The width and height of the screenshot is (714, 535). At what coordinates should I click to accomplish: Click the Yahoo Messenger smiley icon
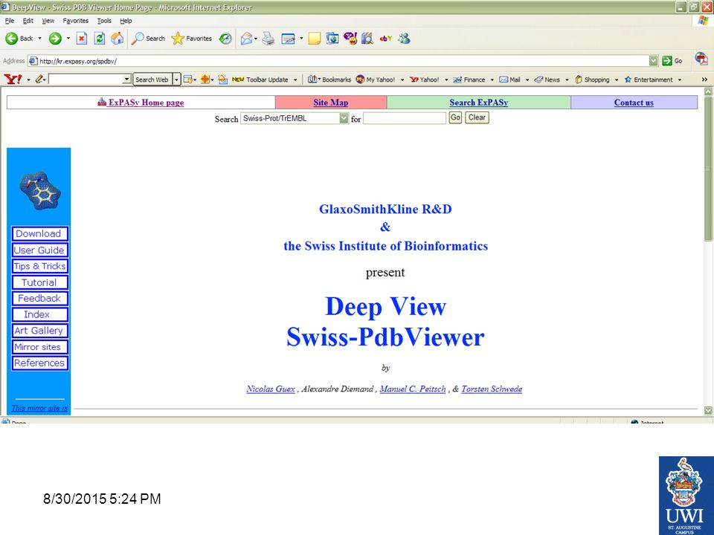[350, 39]
